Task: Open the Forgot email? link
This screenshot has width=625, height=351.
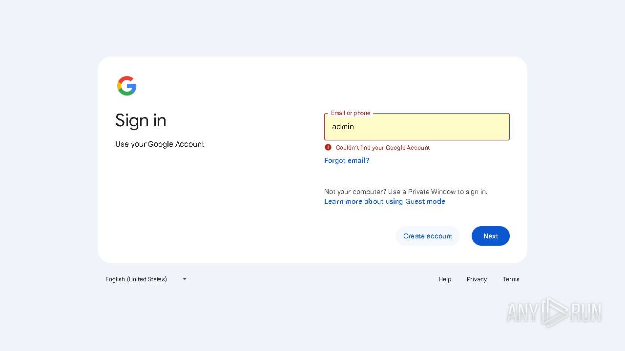Action: (347, 160)
